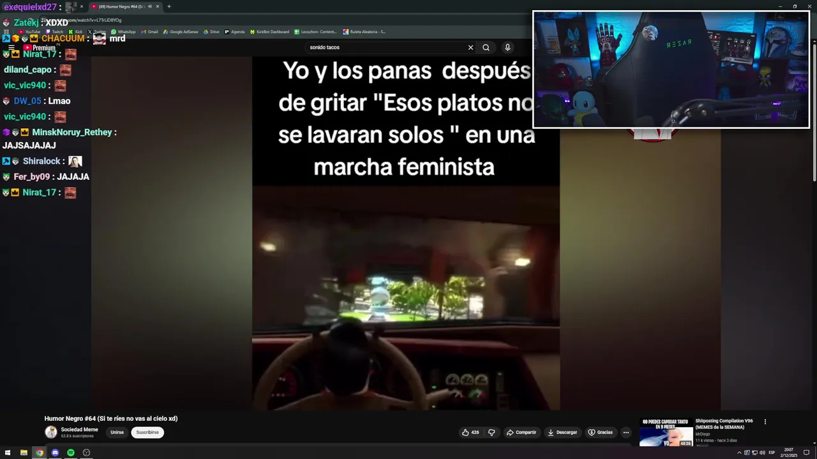Open the Sociedad Meme channel name link

[79, 430]
